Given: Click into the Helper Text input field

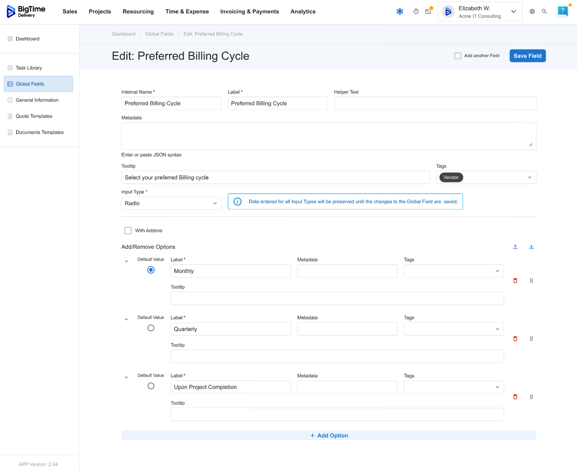Looking at the screenshot, I should [434, 103].
